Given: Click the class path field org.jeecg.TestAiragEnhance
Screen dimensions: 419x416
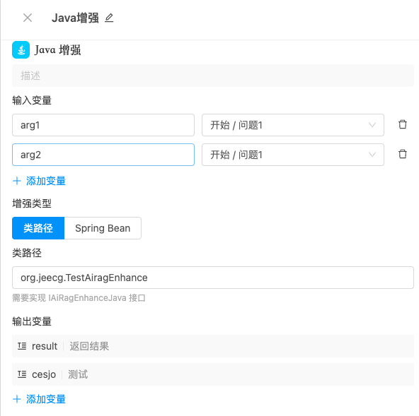Looking at the screenshot, I should coord(213,278).
